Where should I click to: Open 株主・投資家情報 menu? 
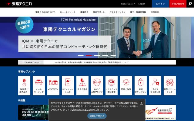tap(138, 12)
